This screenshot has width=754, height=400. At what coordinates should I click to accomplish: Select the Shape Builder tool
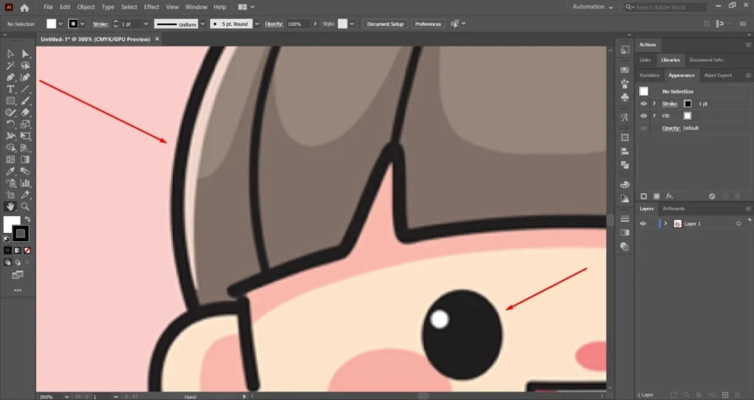point(10,148)
